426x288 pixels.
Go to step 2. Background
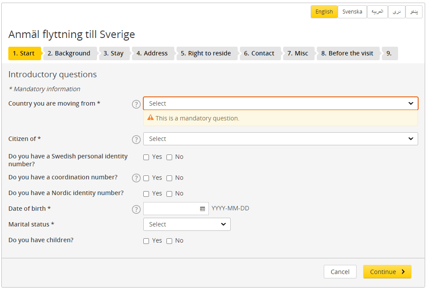coord(69,53)
